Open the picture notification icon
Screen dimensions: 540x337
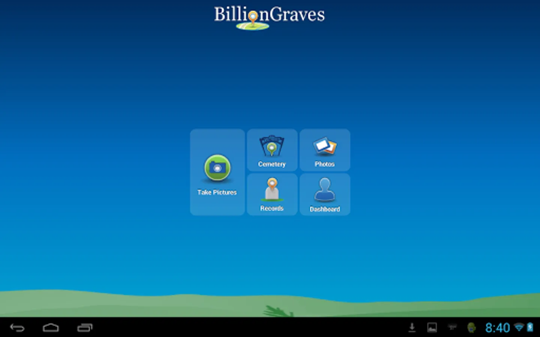pyautogui.click(x=432, y=328)
